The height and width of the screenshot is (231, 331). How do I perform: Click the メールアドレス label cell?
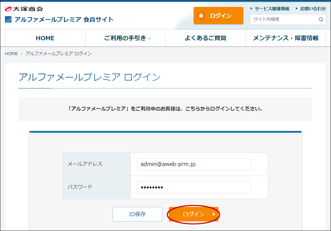97,164
